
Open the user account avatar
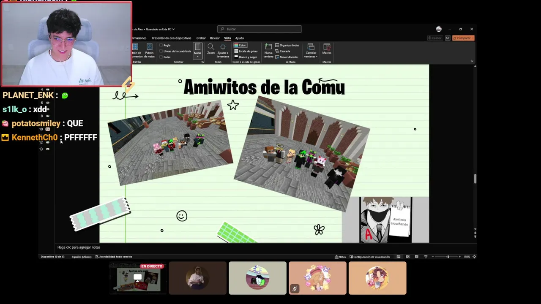point(439,29)
